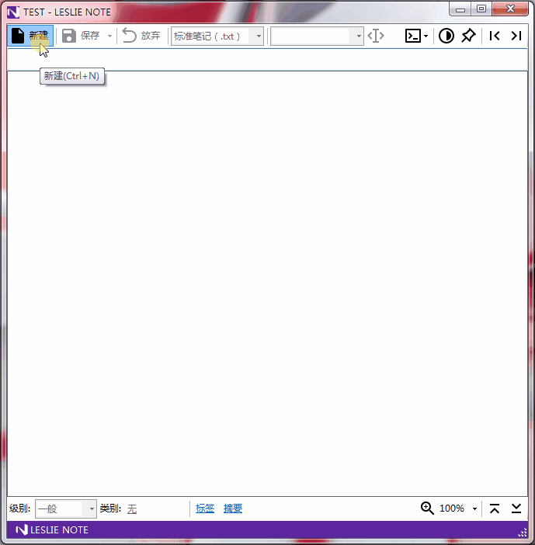This screenshot has width=535, height=545.
Task: Close the LESLIE NOTE window
Action: [510, 9]
